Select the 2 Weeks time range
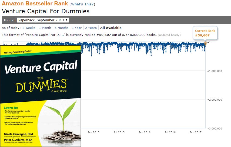This screenshot has width=231, height=147. coord(29,28)
